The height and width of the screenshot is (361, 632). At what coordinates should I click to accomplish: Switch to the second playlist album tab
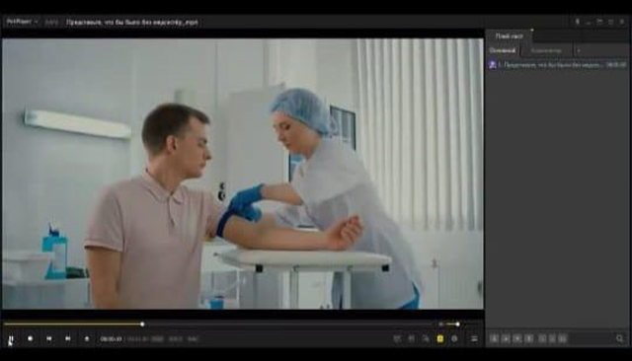[546, 50]
